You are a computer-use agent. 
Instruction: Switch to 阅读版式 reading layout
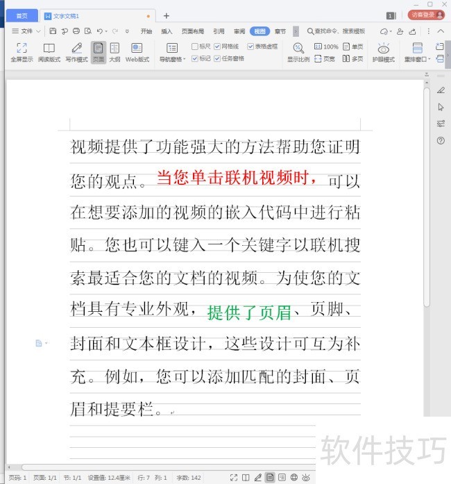tap(49, 52)
